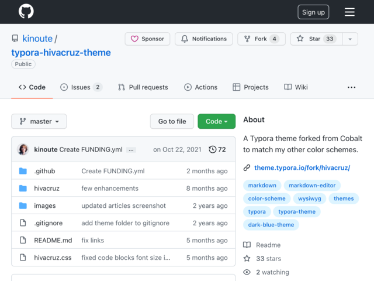Select the typora topic tag
Screen dimensions: 374x281
coord(257,212)
